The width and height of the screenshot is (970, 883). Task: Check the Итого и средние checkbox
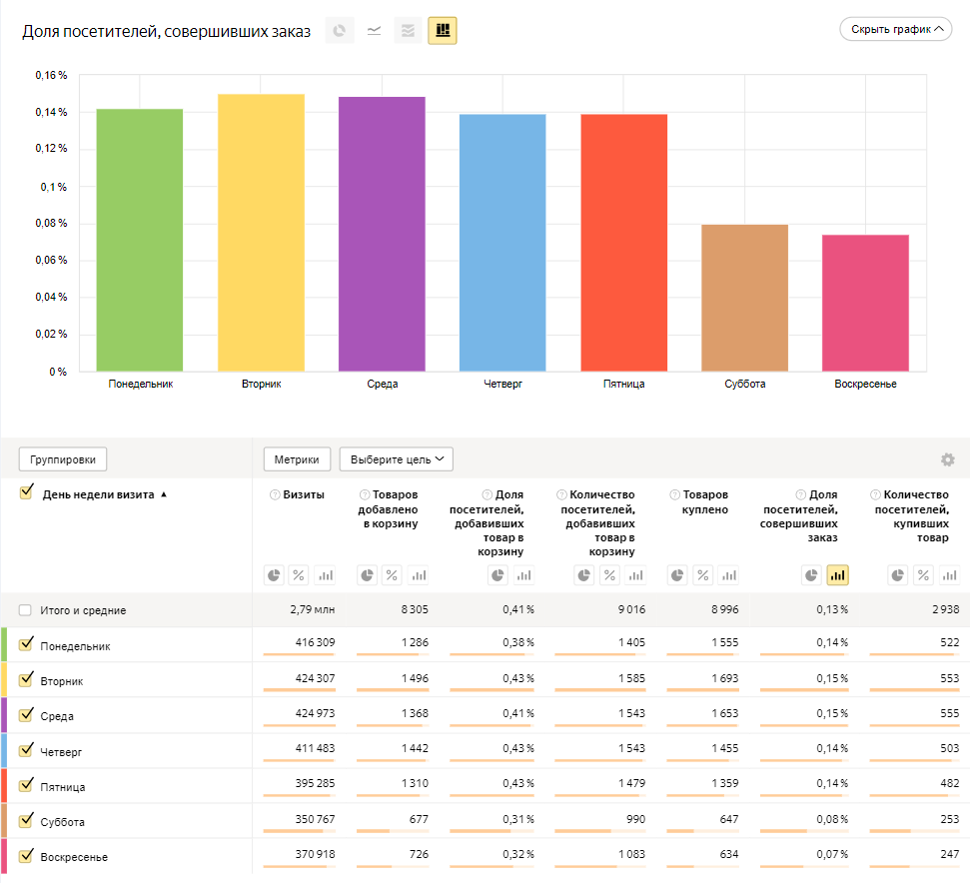pyautogui.click(x=25, y=610)
